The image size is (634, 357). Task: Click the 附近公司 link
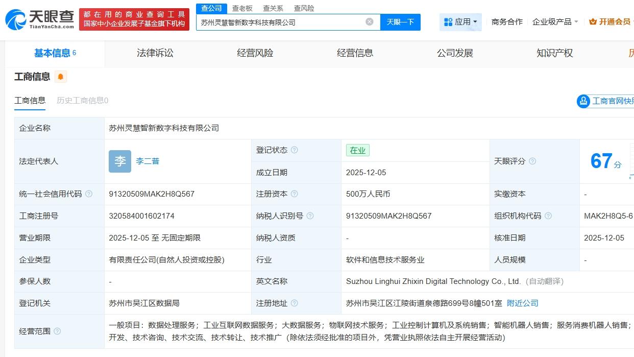(522, 303)
